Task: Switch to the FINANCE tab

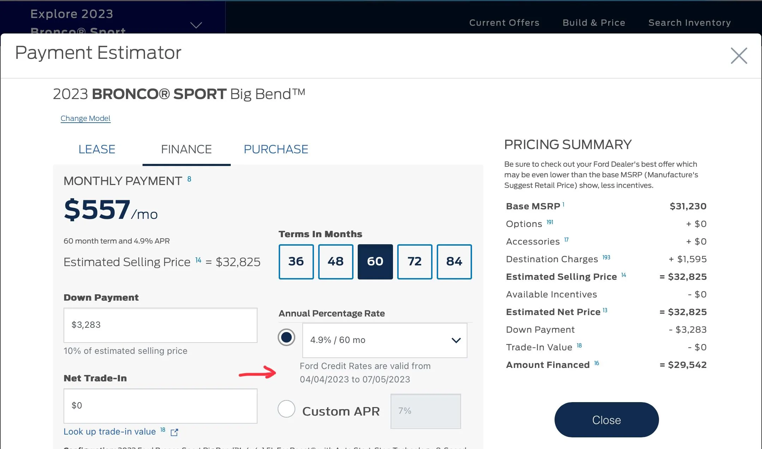Action: point(186,149)
